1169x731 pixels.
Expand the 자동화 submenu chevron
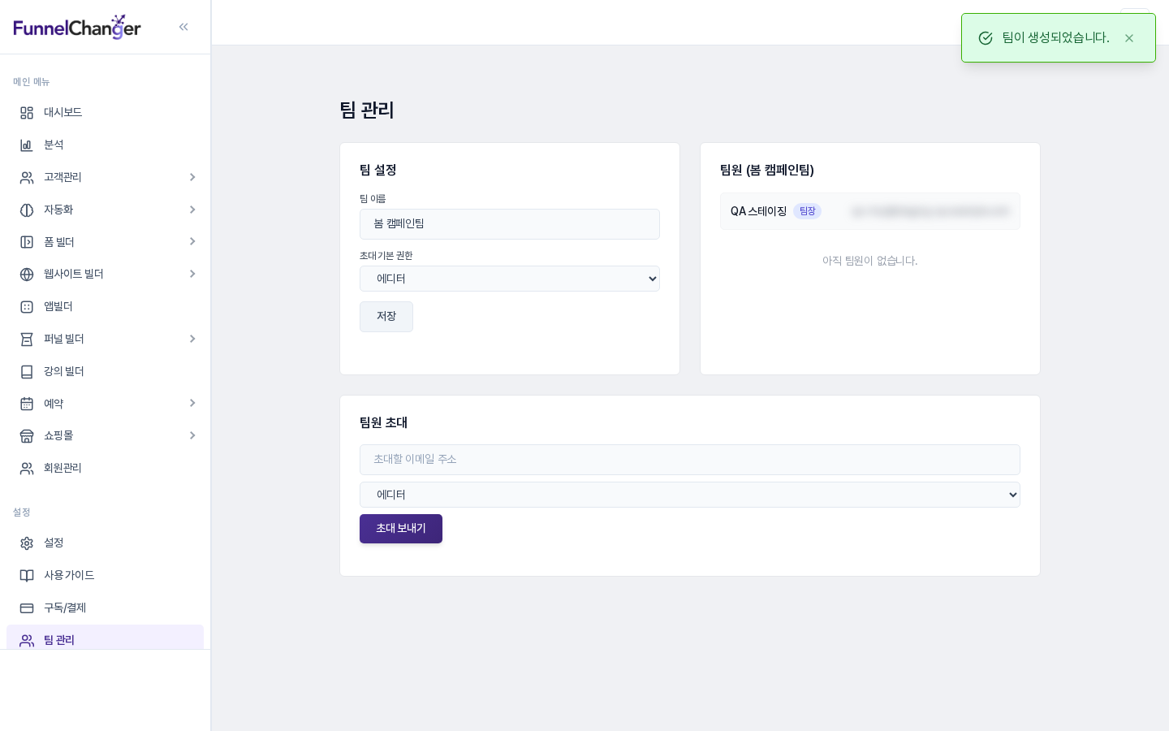[192, 210]
